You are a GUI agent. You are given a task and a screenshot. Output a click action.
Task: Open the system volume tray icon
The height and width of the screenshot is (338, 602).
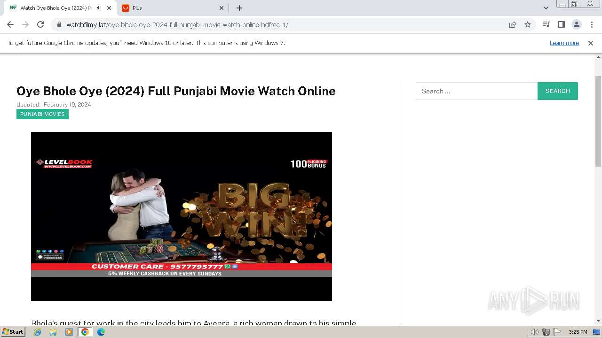pyautogui.click(x=535, y=332)
